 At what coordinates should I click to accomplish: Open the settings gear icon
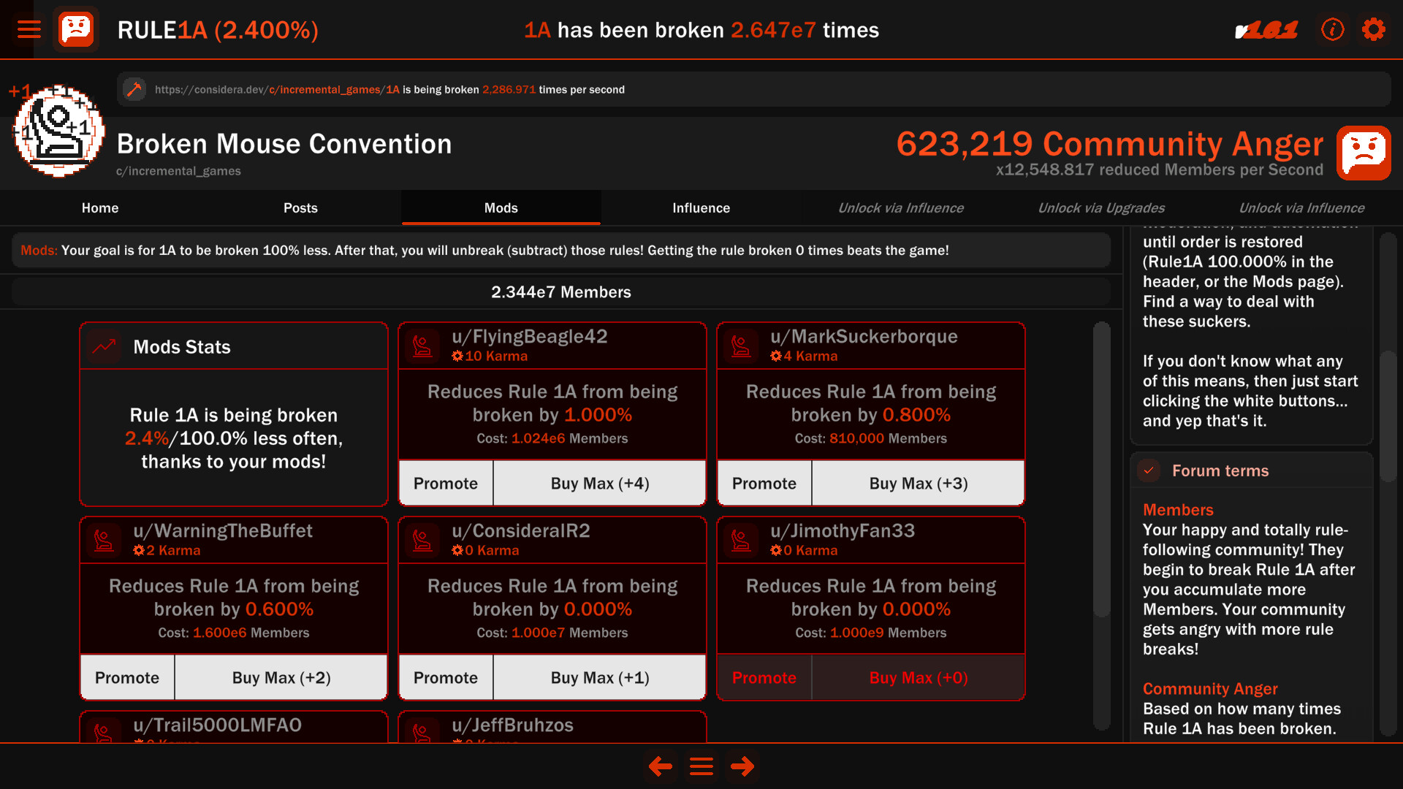pos(1373,29)
